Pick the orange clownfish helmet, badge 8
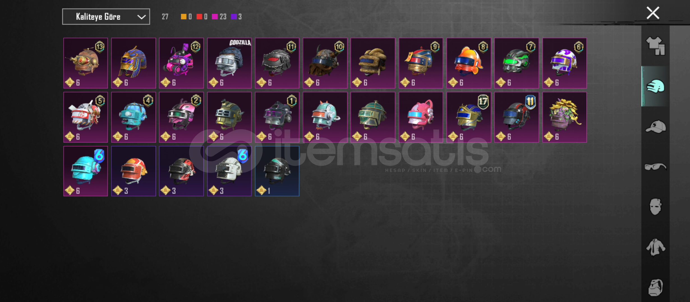 (x=469, y=63)
